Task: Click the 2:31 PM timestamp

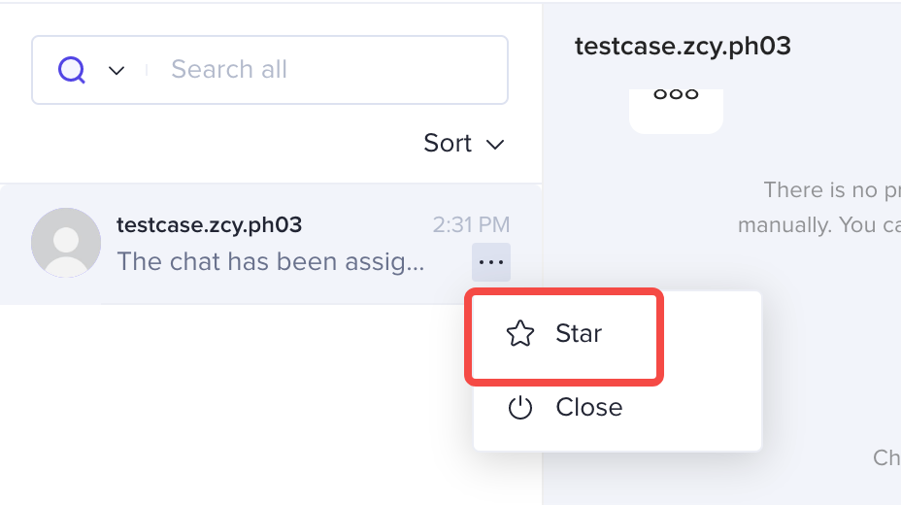Action: 471,225
